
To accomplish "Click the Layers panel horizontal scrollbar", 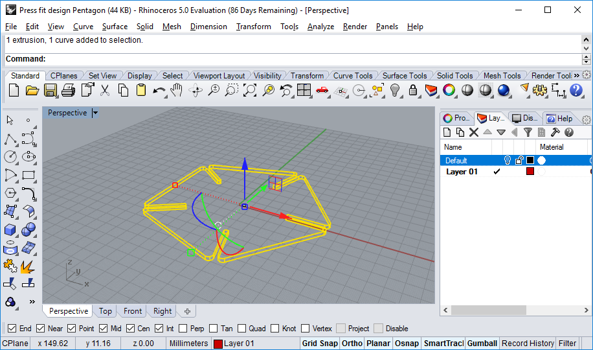I will (488, 310).
